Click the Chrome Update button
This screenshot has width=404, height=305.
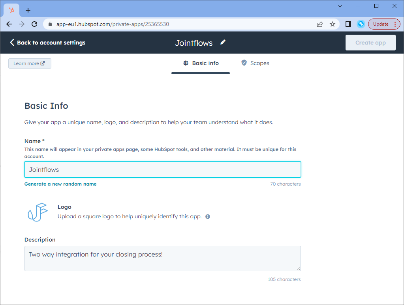click(381, 24)
